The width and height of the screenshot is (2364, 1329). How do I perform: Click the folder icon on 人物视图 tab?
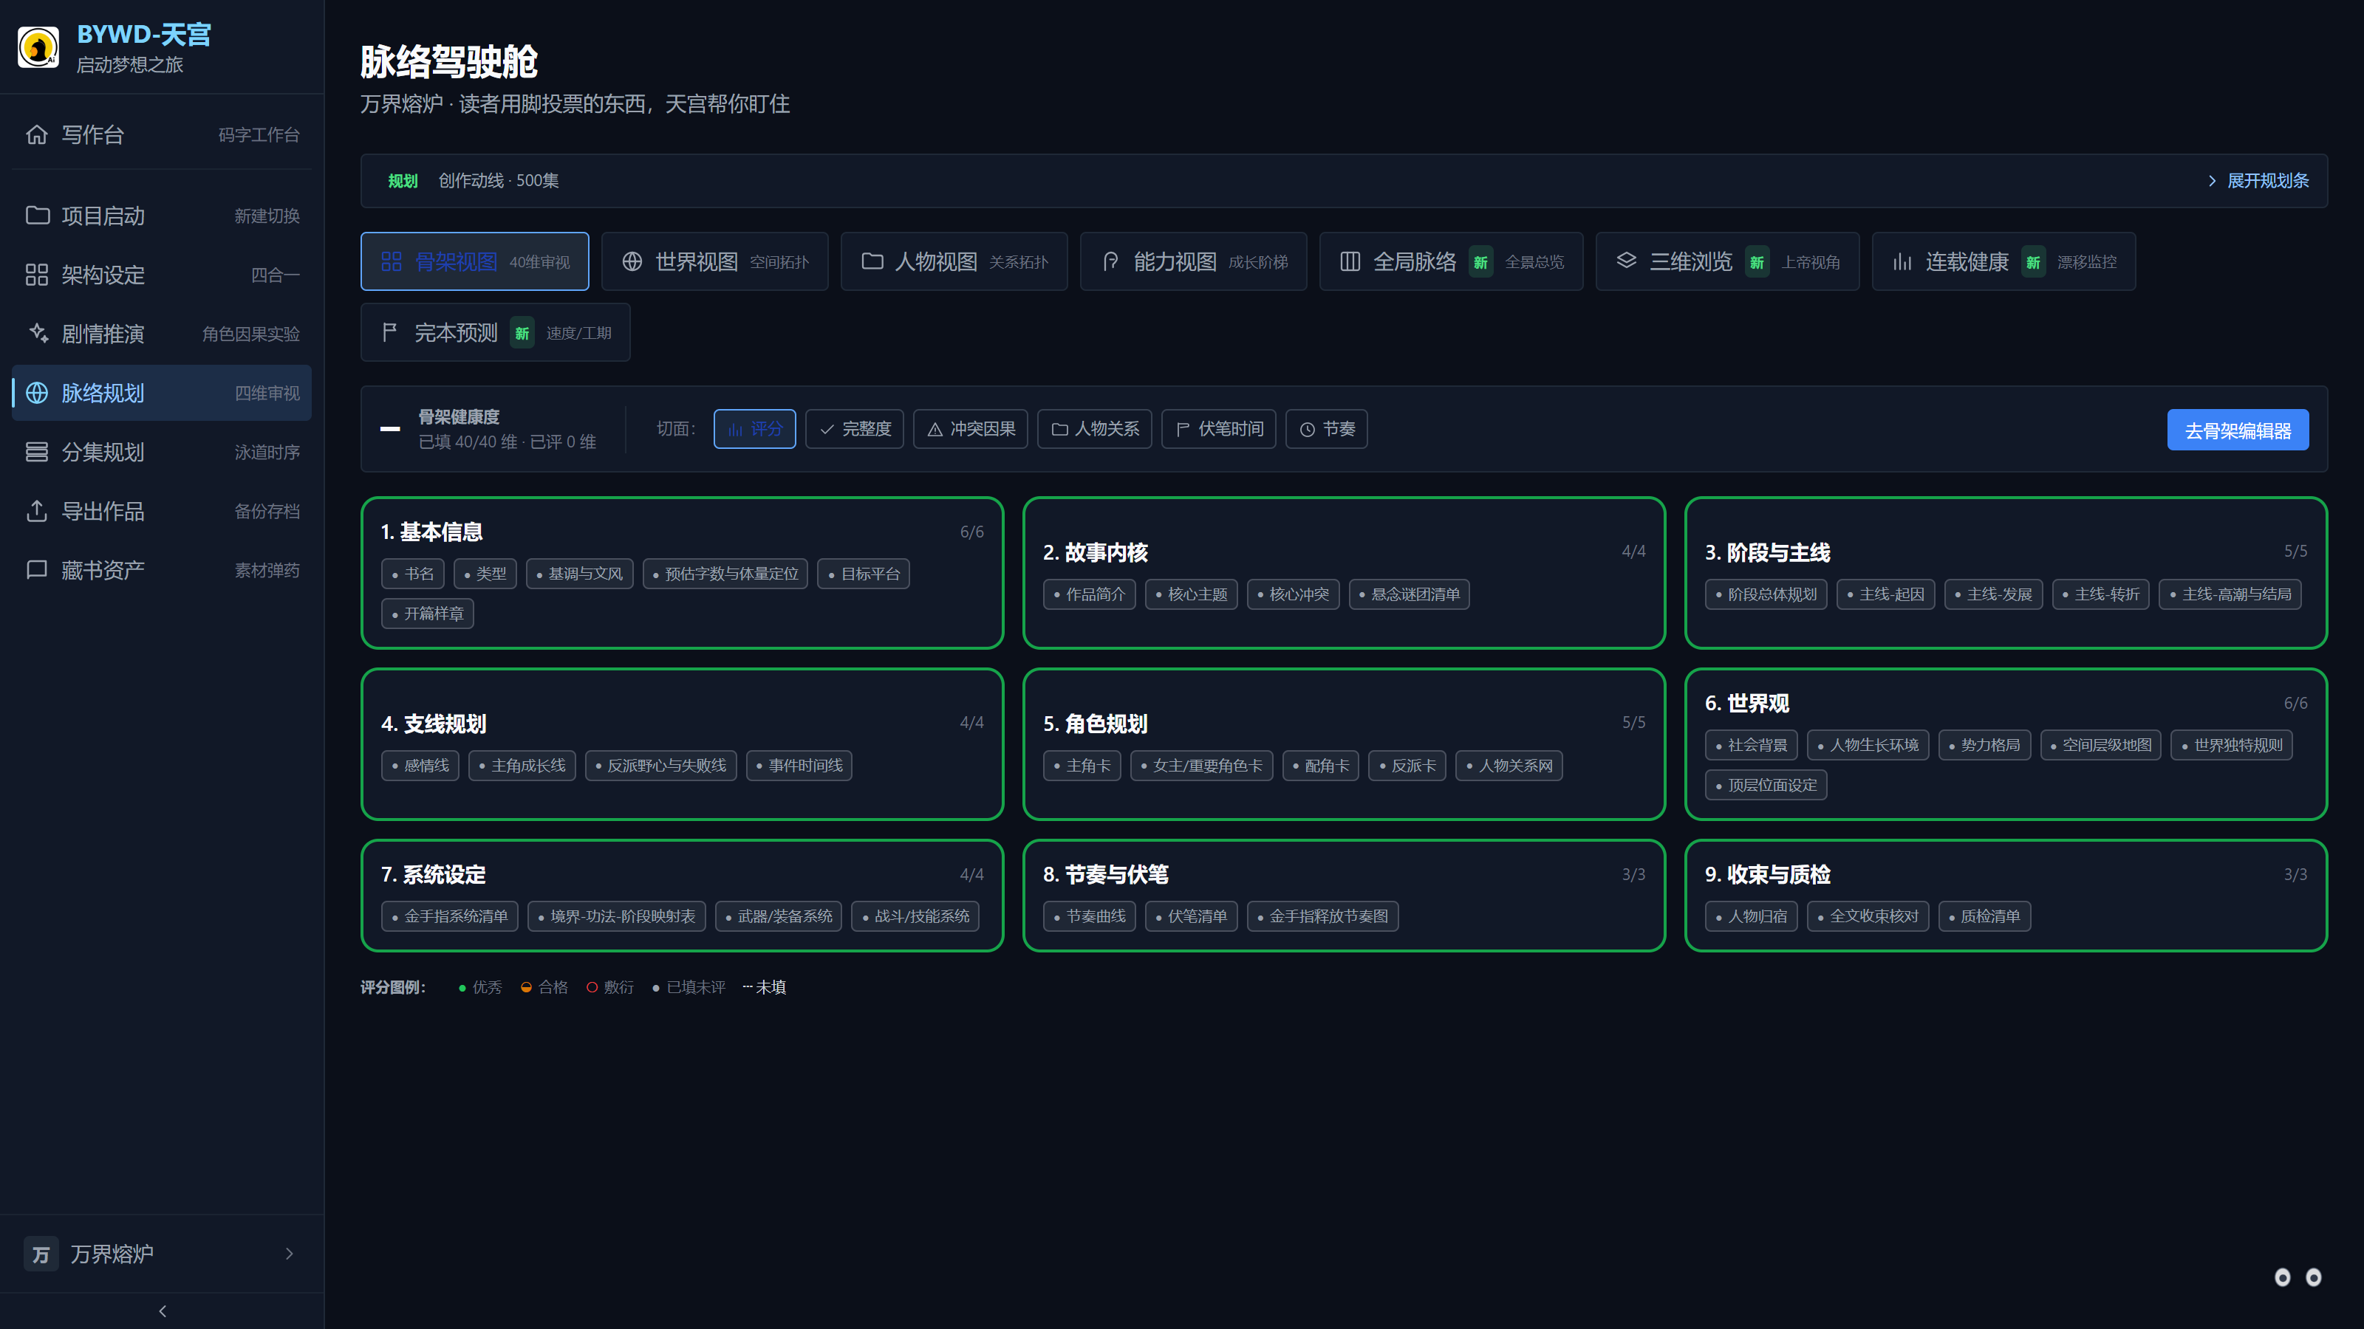(x=872, y=261)
